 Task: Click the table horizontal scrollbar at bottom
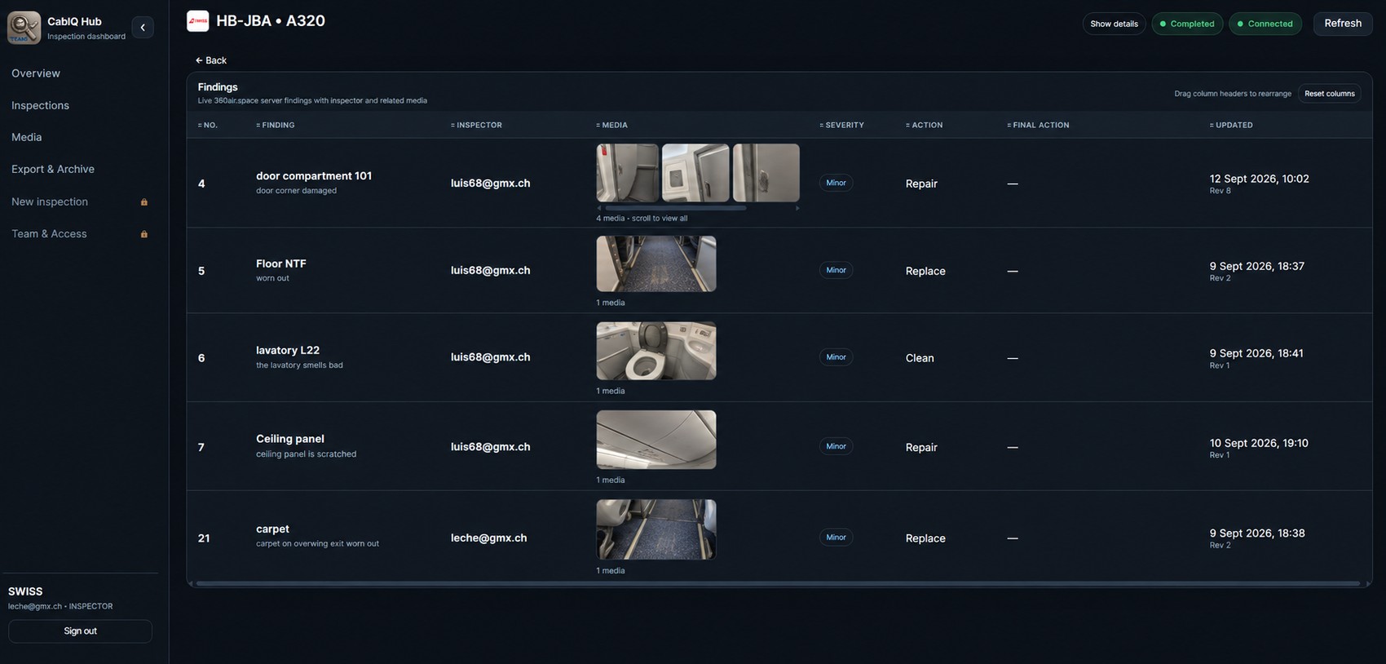point(778,583)
